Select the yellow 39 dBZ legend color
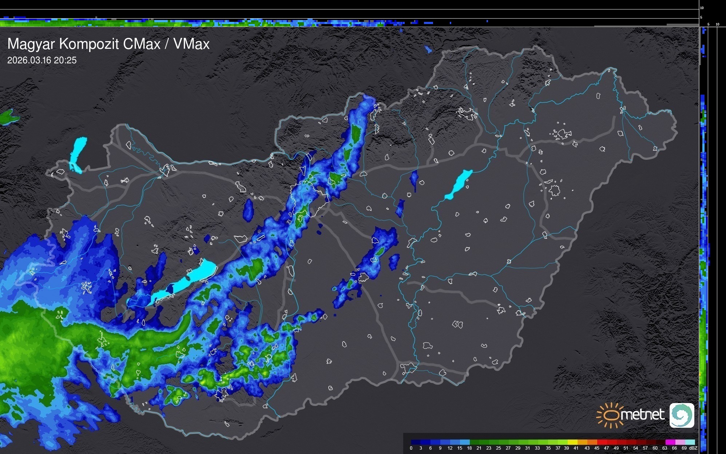Screen dimensions: 726x454 572,442
